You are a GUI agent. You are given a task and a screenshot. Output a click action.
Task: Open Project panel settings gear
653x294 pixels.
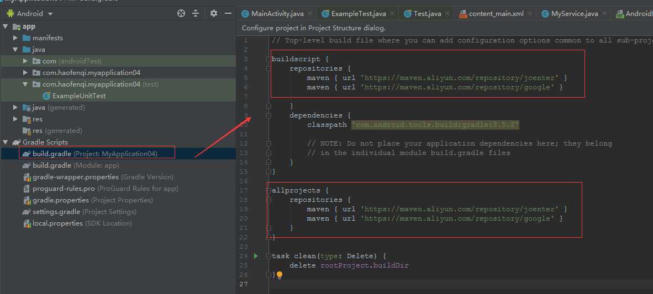[x=214, y=13]
